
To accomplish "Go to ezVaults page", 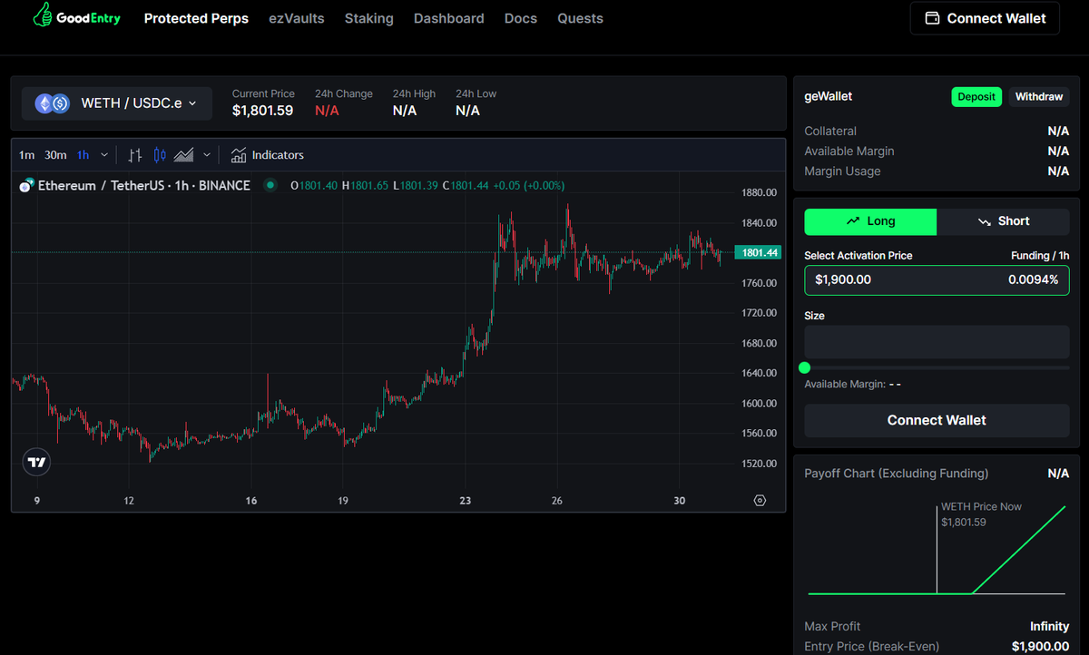I will click(297, 18).
